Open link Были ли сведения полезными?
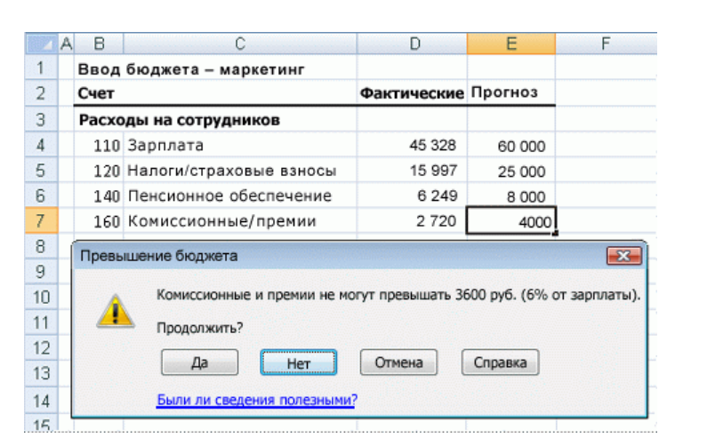 (256, 400)
